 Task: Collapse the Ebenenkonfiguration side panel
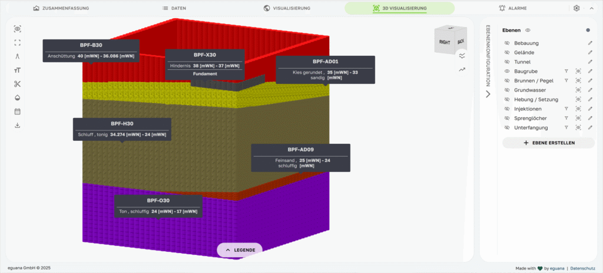pyautogui.click(x=488, y=94)
